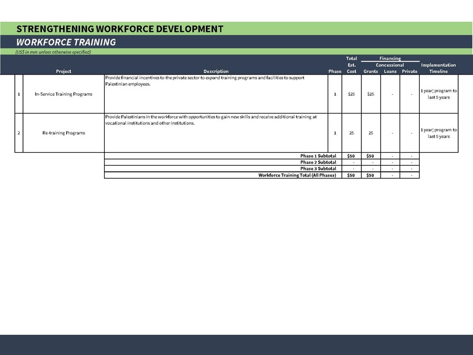This screenshot has height=355, width=473.
Task: Click the 'Phase' column header
Action: point(335,71)
